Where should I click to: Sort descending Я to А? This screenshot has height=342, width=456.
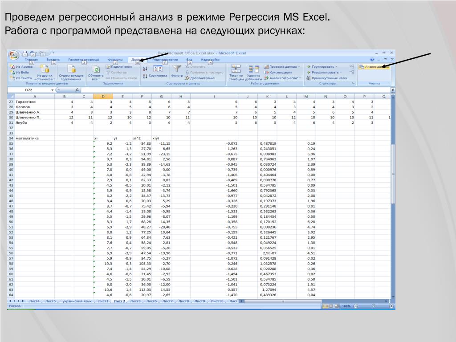coord(145,76)
